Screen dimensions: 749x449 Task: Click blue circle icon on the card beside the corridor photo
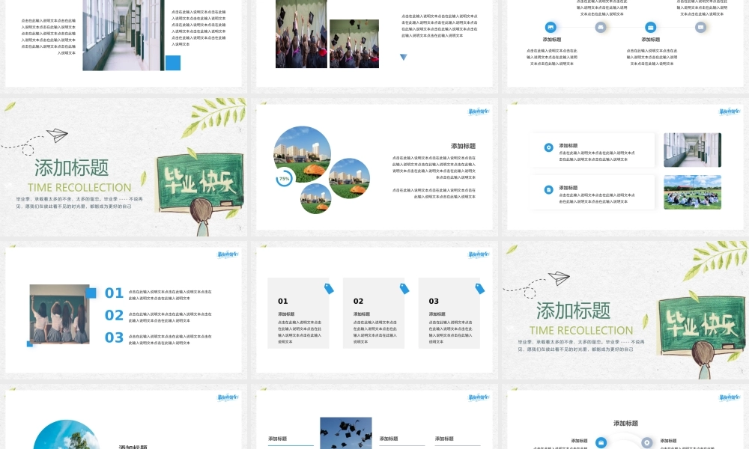[549, 147]
